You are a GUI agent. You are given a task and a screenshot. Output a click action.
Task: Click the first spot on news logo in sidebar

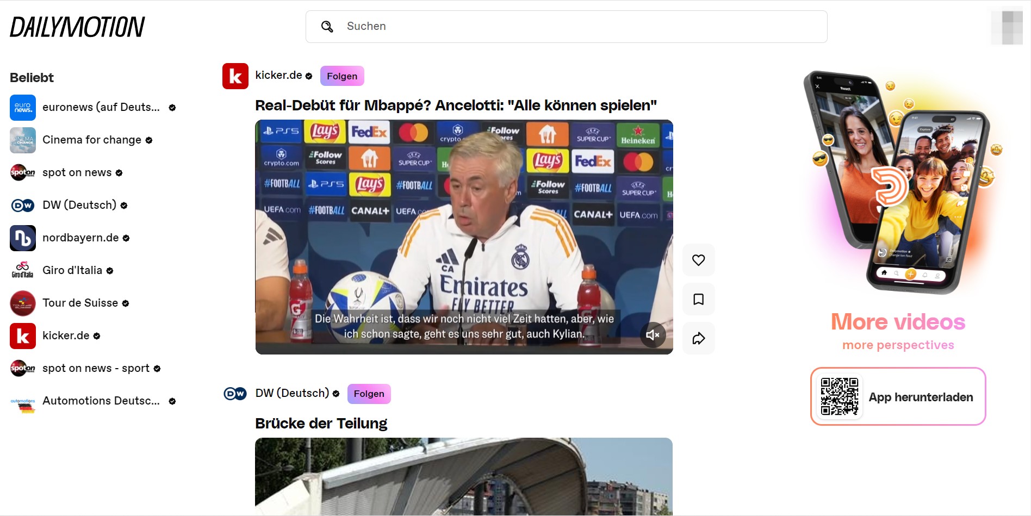coord(23,173)
